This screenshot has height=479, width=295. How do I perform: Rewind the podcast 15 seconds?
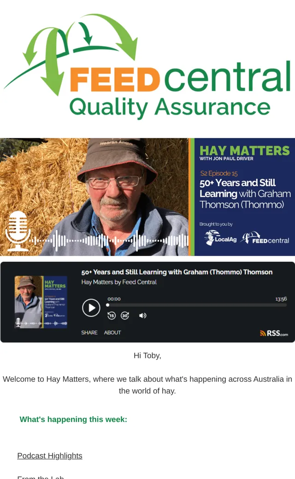(112, 315)
